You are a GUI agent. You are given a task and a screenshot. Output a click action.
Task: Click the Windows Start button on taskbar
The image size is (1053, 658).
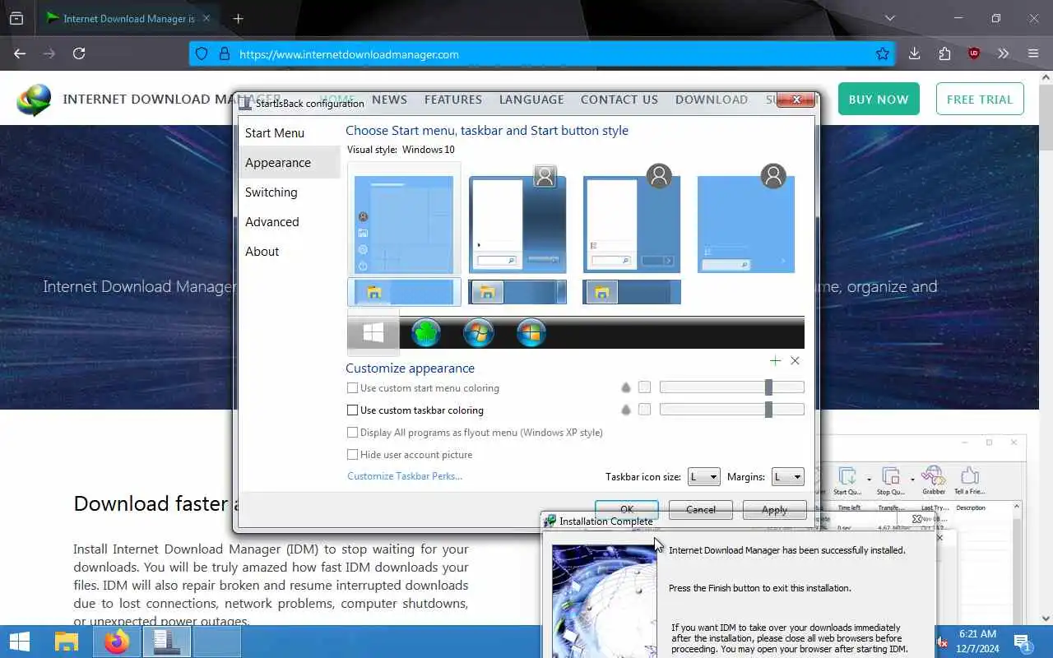coord(20,642)
